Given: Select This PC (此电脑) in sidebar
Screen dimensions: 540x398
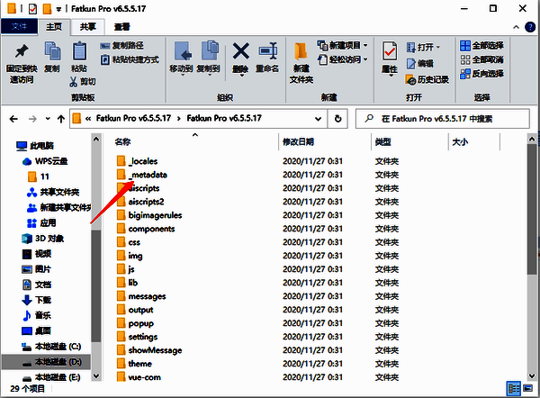Looking at the screenshot, I should 35,146.
